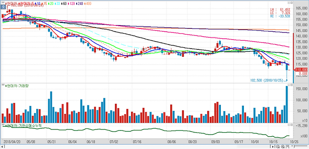Click the low price label 102,500 (2018/10/25)
The height and width of the screenshot is (149, 309).
tap(267, 80)
